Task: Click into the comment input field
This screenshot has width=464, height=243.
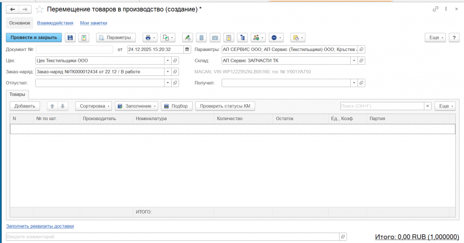Action: click(x=172, y=237)
